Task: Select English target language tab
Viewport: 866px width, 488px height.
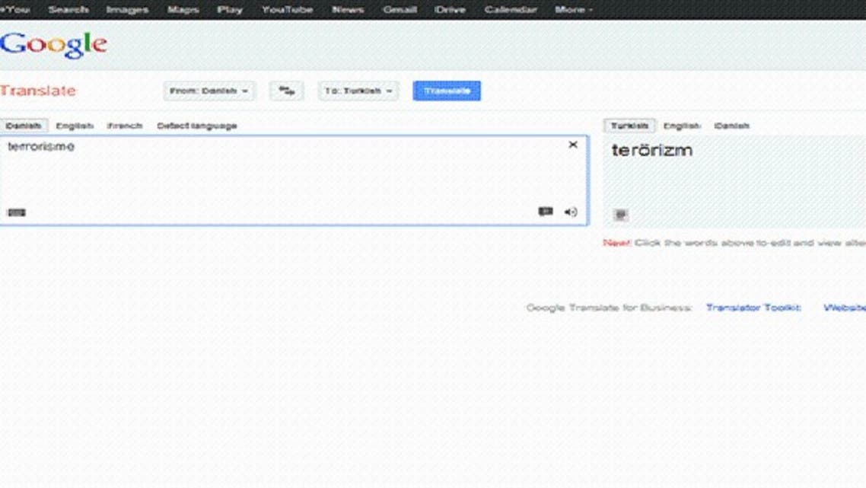Action: pyautogui.click(x=682, y=126)
